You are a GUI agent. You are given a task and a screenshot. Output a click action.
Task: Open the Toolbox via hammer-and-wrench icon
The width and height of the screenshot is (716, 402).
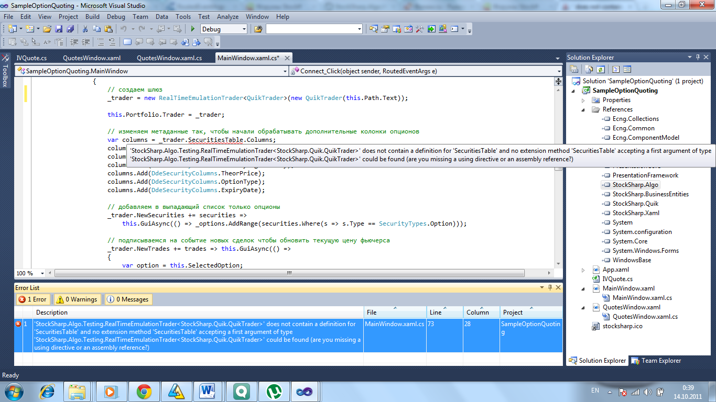coord(419,29)
